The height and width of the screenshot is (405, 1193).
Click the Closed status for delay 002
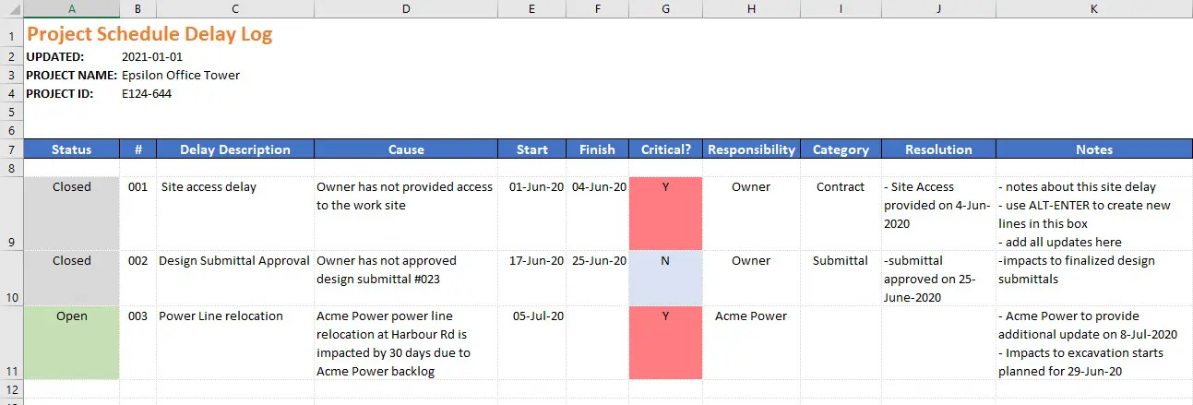72,278
